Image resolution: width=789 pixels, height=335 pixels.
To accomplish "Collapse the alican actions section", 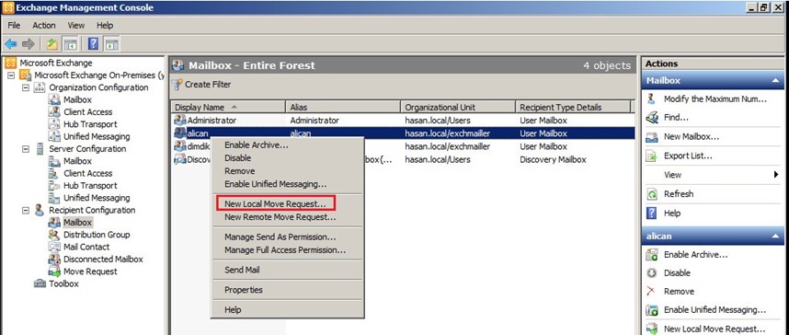I will coord(775,237).
